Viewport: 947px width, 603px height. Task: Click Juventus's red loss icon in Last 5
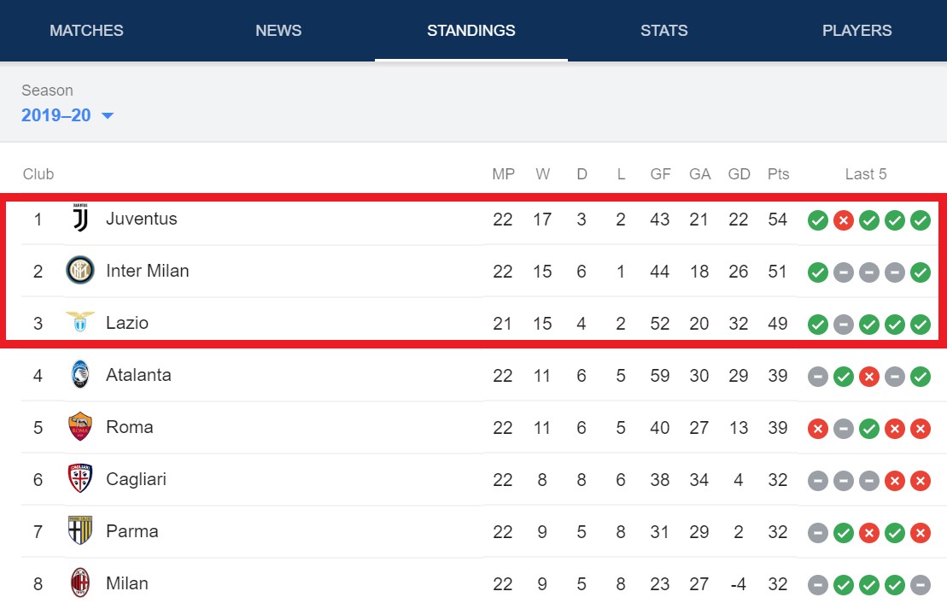[843, 220]
